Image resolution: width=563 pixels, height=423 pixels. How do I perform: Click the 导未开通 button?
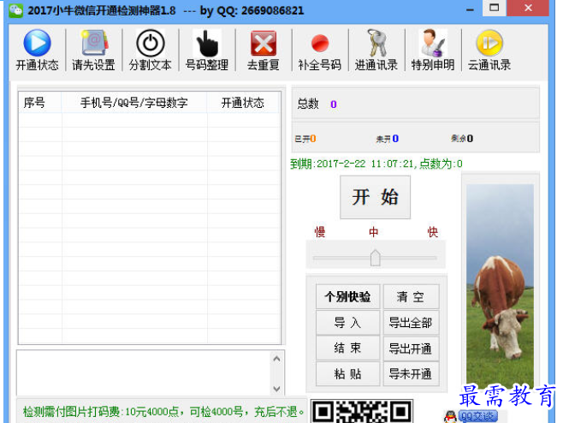(x=411, y=373)
